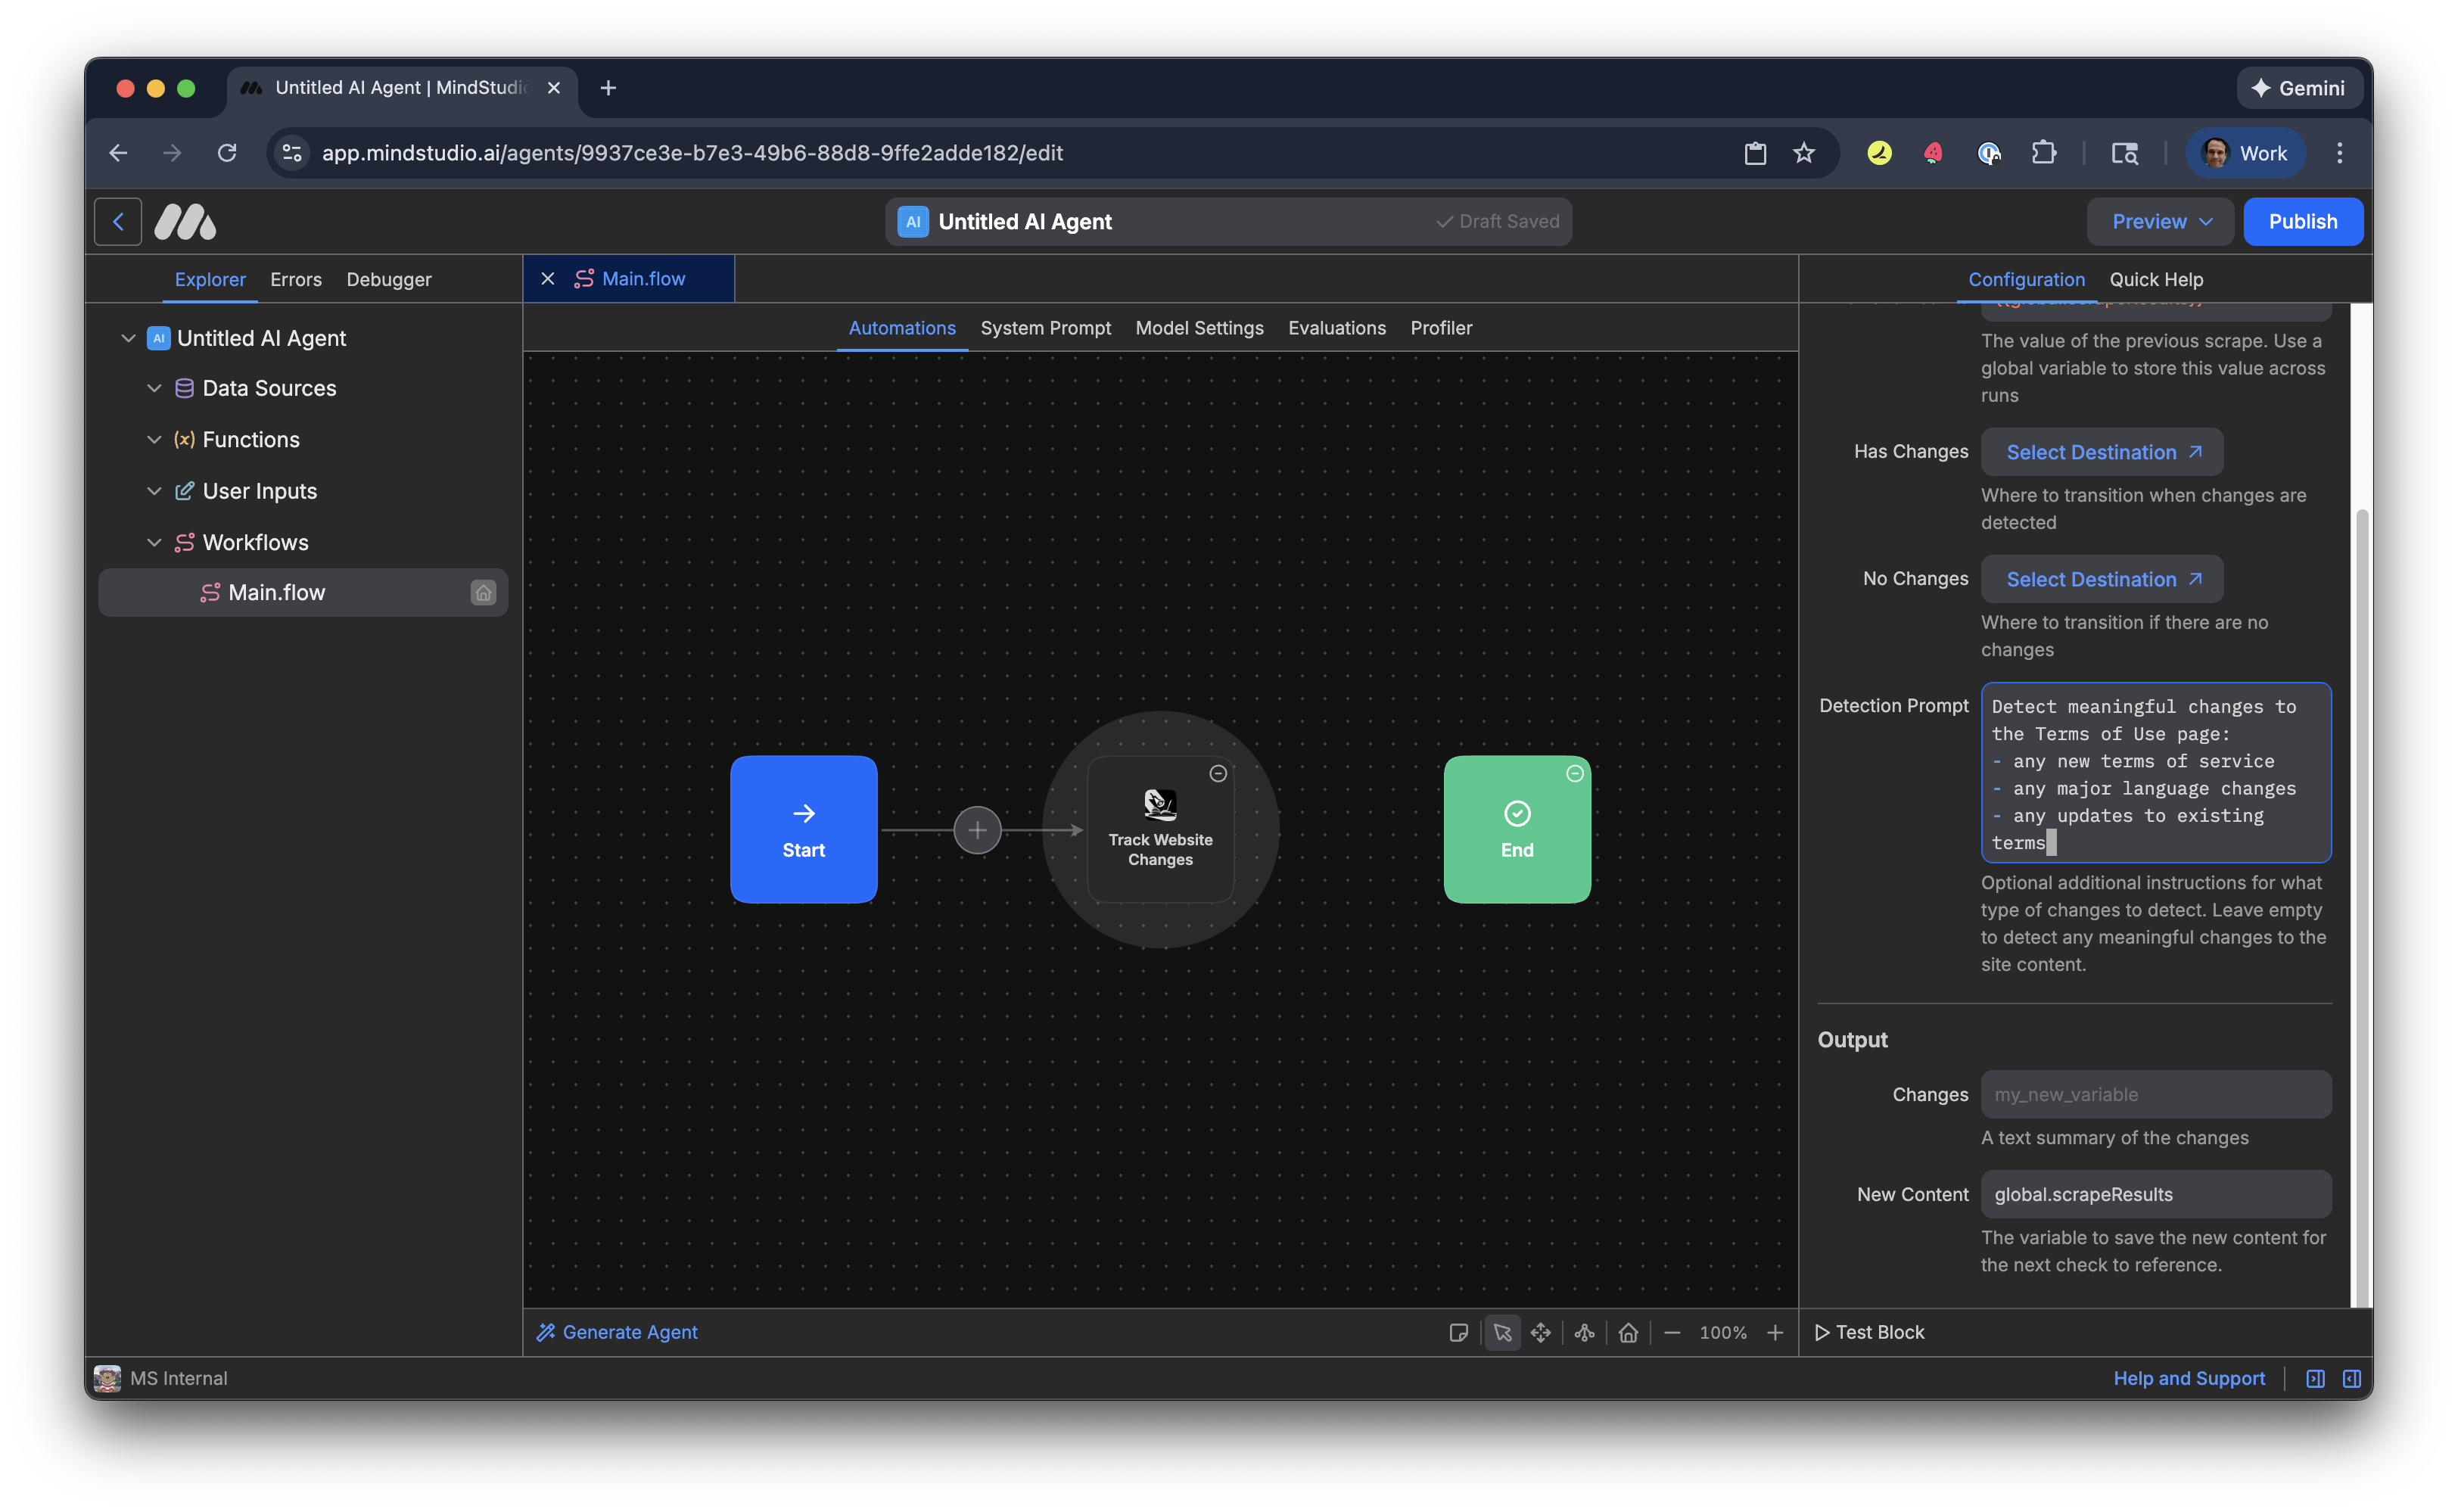Click the Publish button
2458x1512 pixels.
tap(2303, 221)
